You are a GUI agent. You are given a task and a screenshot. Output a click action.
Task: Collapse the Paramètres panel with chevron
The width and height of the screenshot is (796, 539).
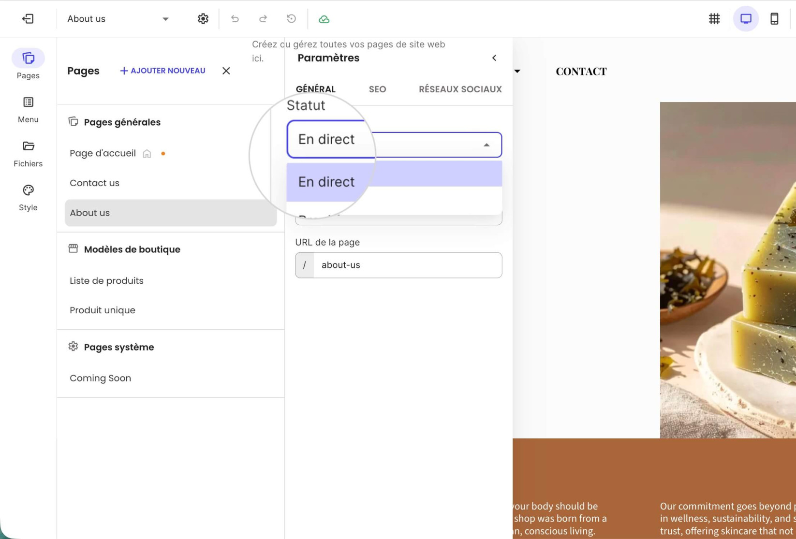pos(494,58)
